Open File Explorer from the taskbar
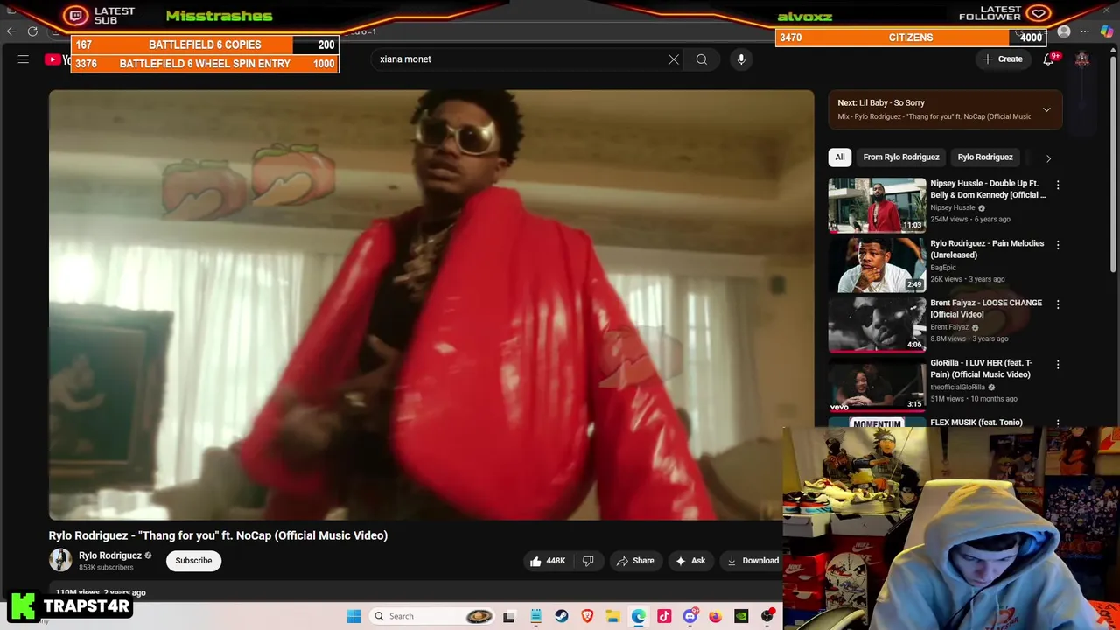Screen dimensions: 1120x630 [612, 616]
